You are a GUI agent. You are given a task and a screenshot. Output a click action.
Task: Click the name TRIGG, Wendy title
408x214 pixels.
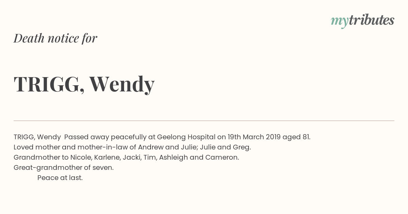[84, 84]
